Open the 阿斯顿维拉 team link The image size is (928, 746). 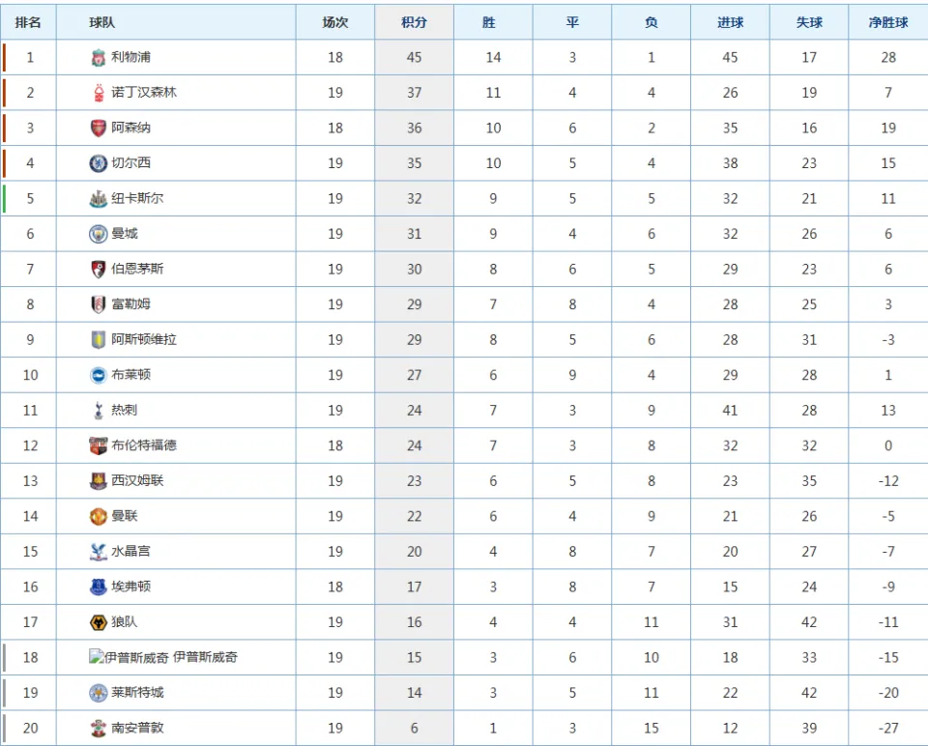click(x=144, y=339)
